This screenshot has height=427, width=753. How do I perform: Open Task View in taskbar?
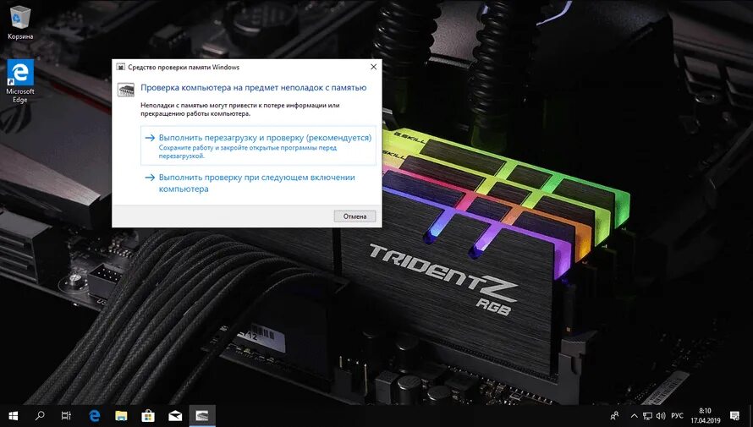[x=66, y=415]
